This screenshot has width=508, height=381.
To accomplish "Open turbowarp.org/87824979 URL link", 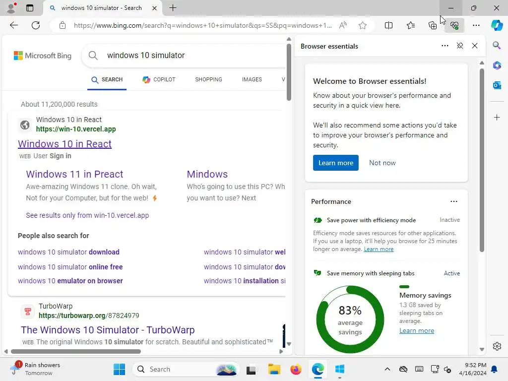I will tap(89, 315).
